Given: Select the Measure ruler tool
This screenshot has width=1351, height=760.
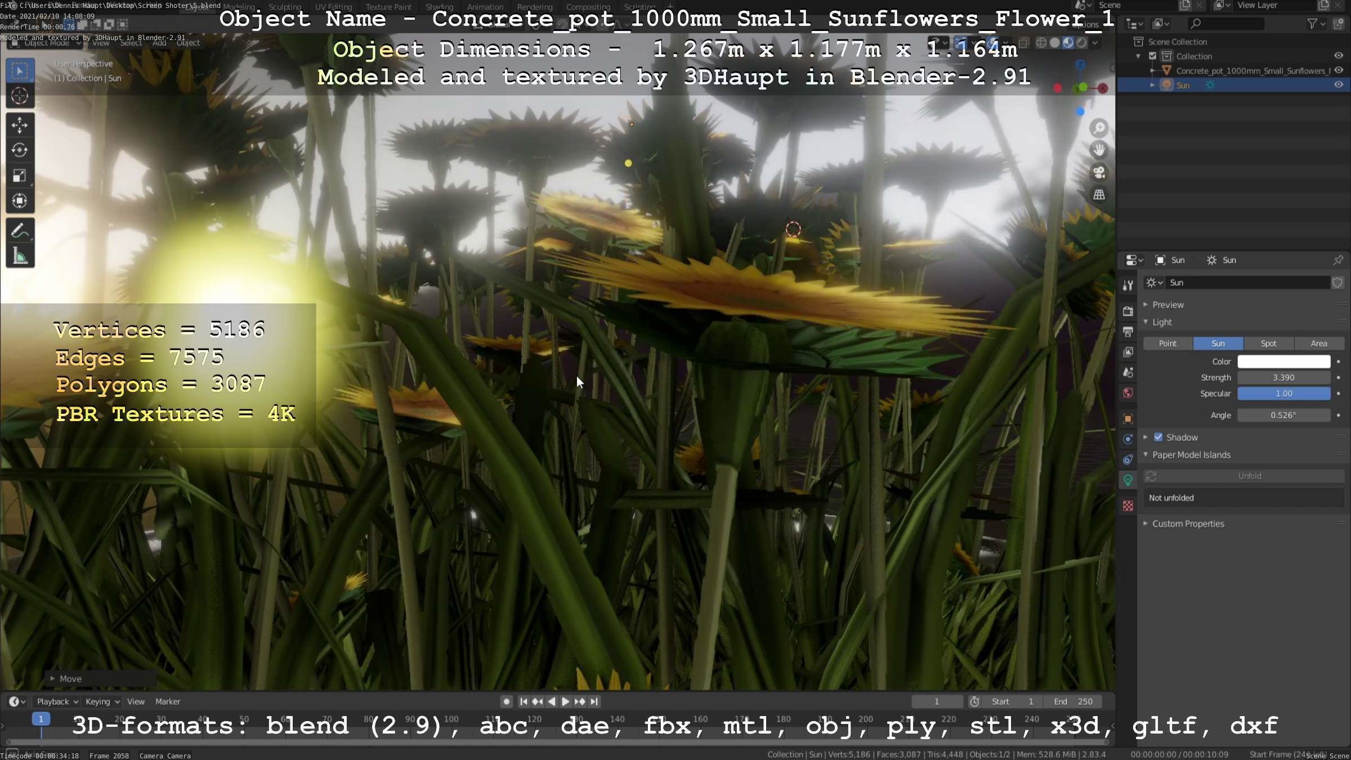Looking at the screenshot, I should pyautogui.click(x=20, y=256).
